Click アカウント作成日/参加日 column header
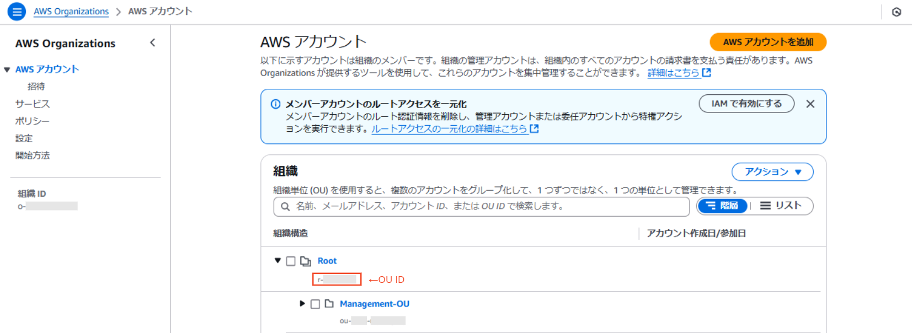Screen dimensions: 912x333 pos(696,234)
